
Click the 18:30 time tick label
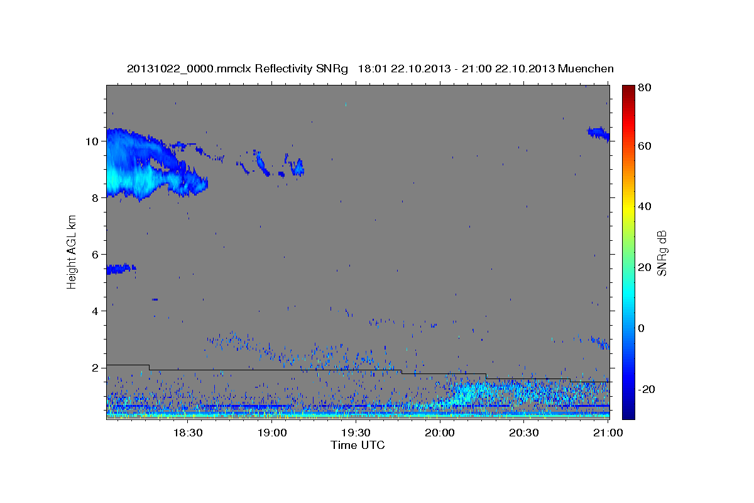[x=188, y=433]
